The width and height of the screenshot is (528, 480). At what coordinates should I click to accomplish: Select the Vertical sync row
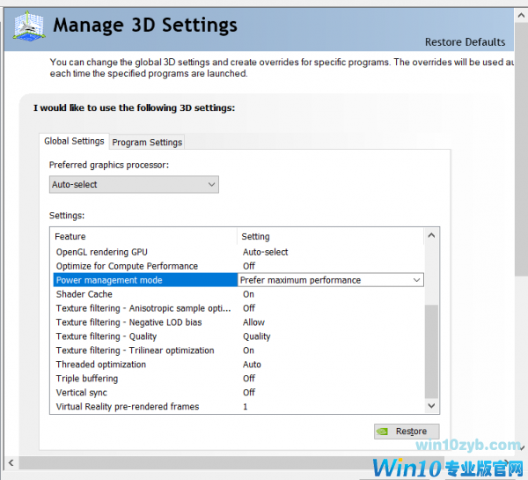(x=239, y=392)
